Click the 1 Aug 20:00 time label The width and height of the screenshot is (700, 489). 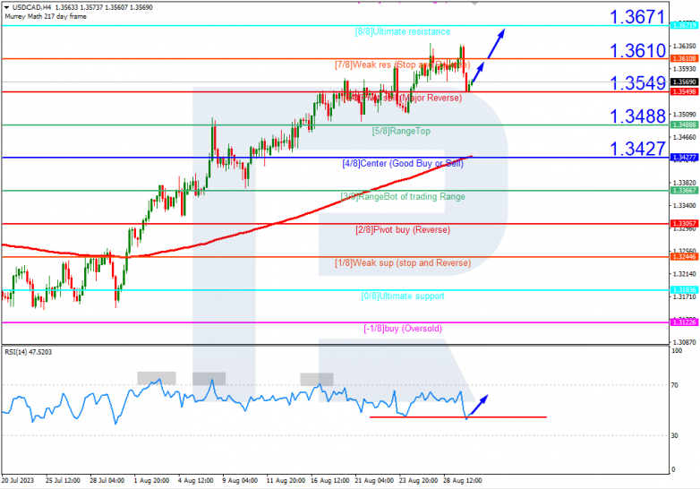tap(151, 481)
